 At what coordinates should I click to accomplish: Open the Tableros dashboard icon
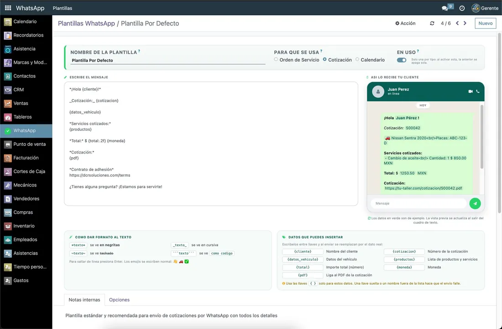8,117
